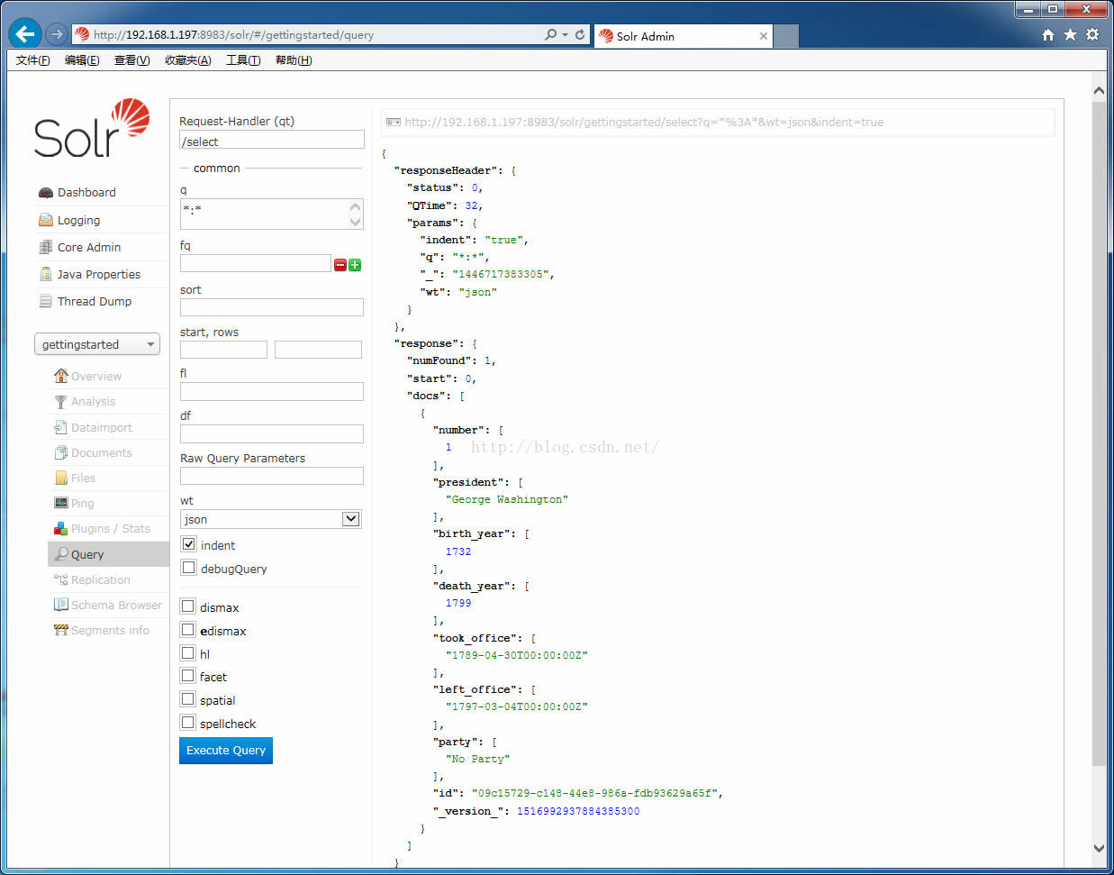Open the request URL link above results
Image resolution: width=1114 pixels, height=875 pixels.
click(x=644, y=122)
